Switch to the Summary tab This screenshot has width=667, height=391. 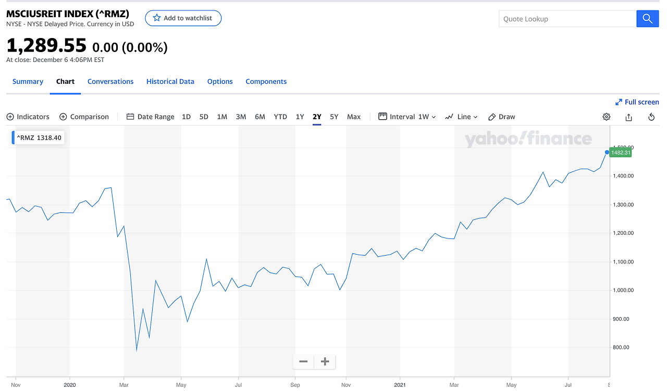click(x=28, y=82)
